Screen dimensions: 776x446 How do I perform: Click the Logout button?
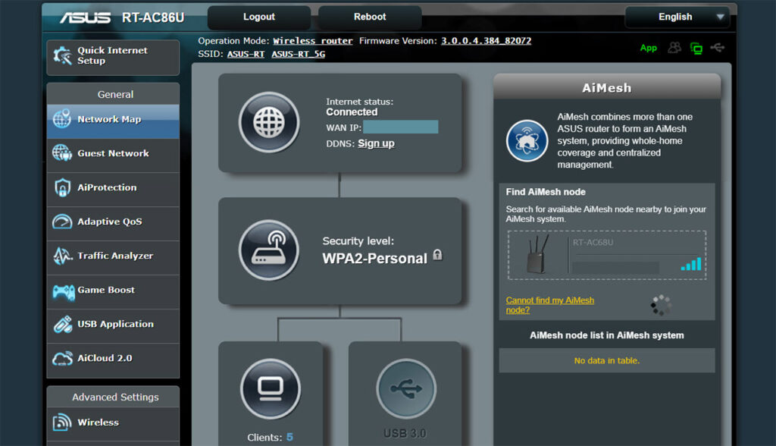tap(258, 16)
